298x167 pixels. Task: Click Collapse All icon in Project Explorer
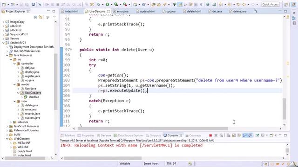coord(35,17)
